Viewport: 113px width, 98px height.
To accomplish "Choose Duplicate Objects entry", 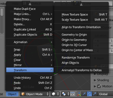I will coord(30,35).
